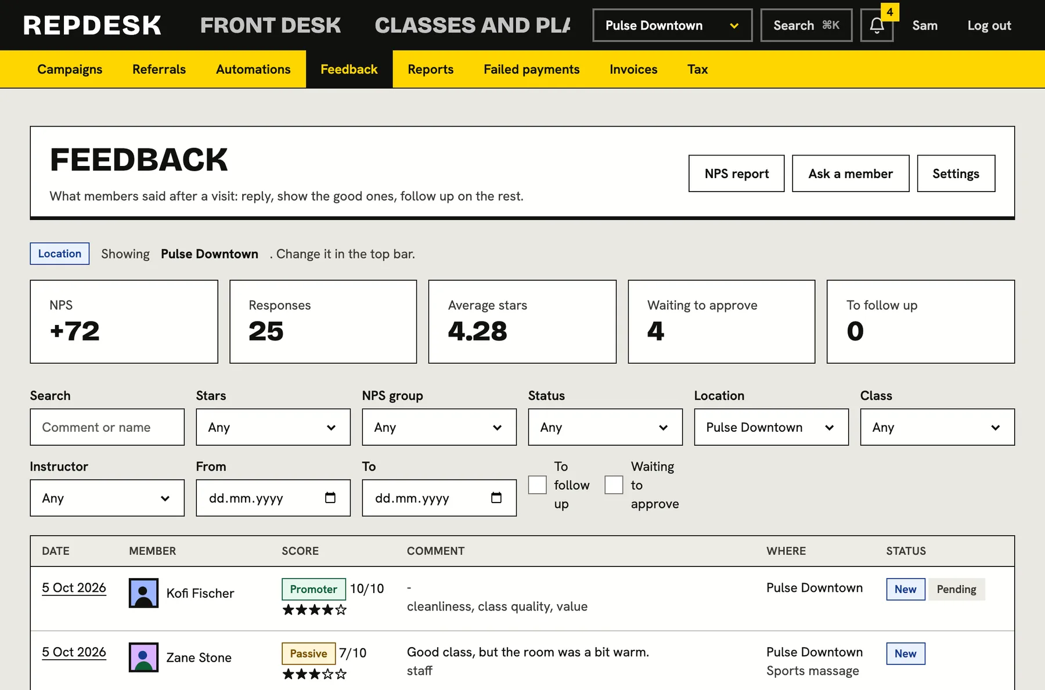Click the STATUS column header
1045x690 pixels.
tap(906, 551)
